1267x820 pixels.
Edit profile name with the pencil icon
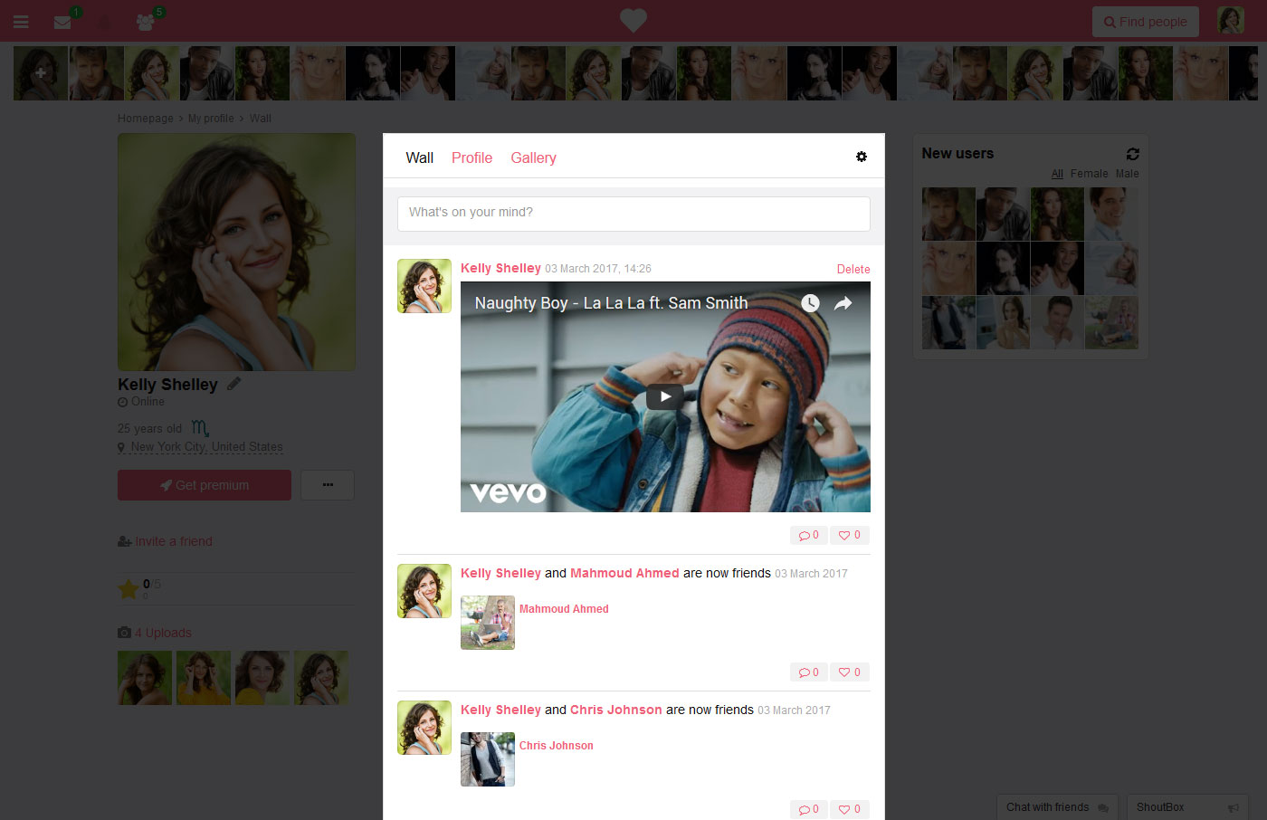pyautogui.click(x=234, y=384)
